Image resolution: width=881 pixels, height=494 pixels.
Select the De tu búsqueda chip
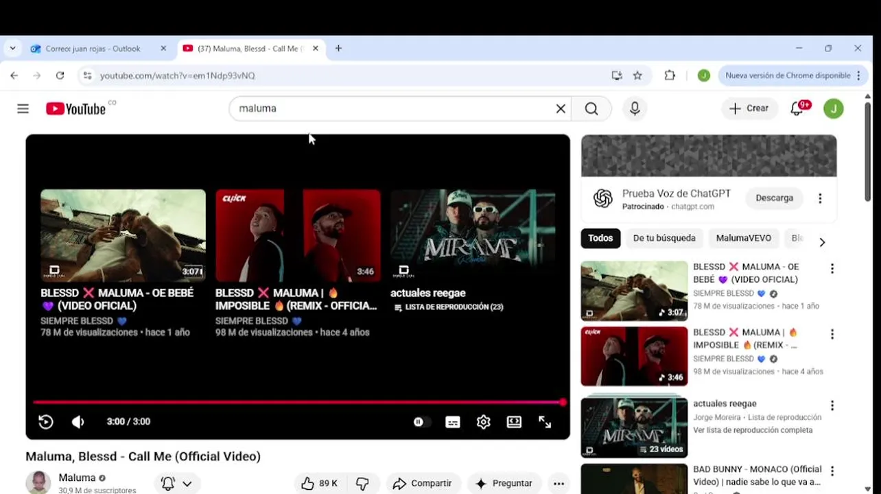[x=664, y=238]
